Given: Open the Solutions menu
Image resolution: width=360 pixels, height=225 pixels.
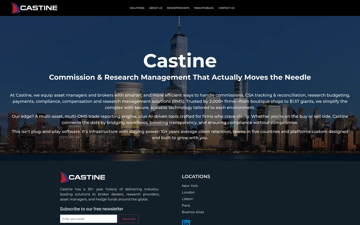Looking at the screenshot, I should point(137,8).
